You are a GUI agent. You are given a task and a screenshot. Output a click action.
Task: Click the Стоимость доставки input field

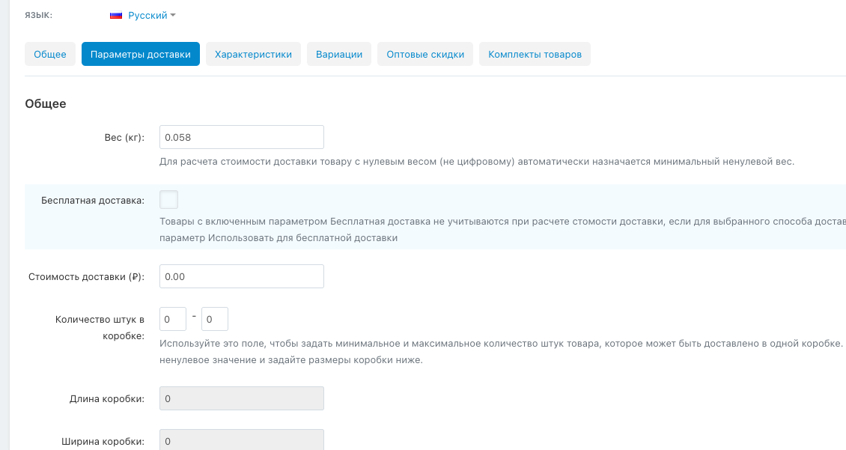click(241, 276)
